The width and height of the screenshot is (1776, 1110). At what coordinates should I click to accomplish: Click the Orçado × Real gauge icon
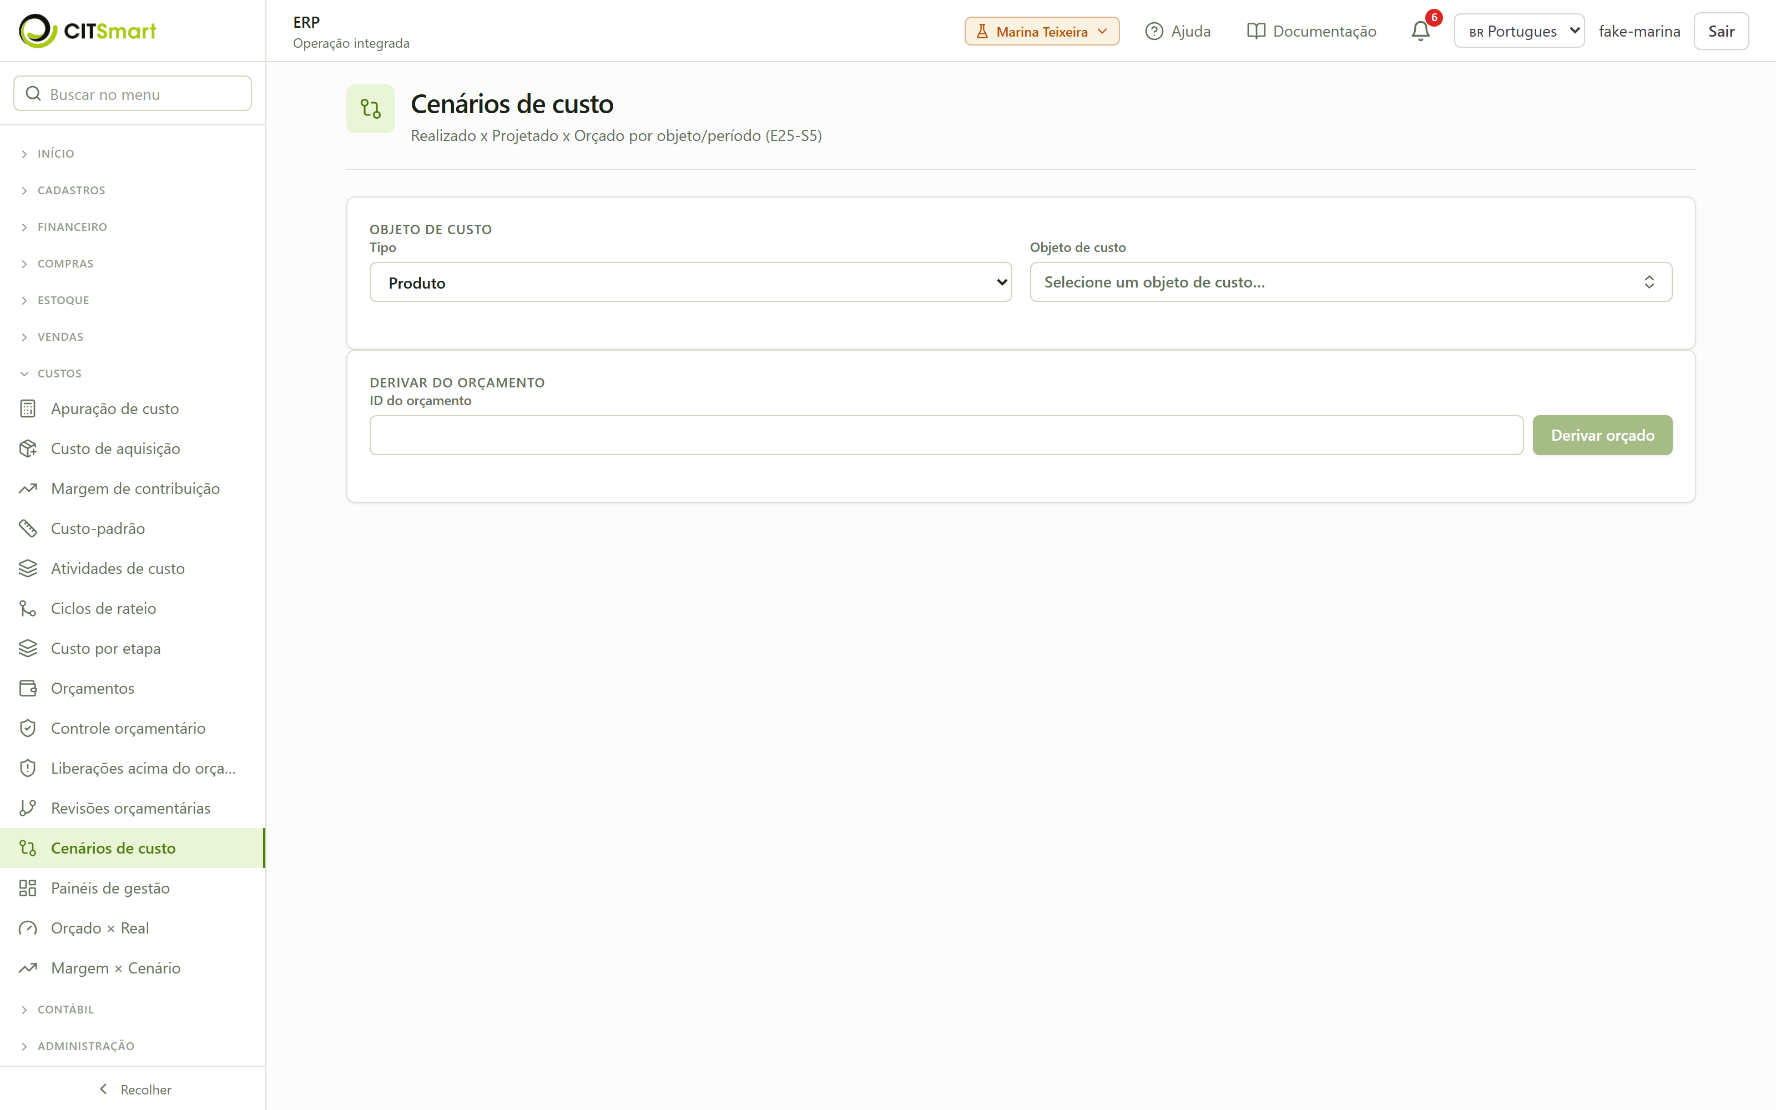[x=28, y=928]
